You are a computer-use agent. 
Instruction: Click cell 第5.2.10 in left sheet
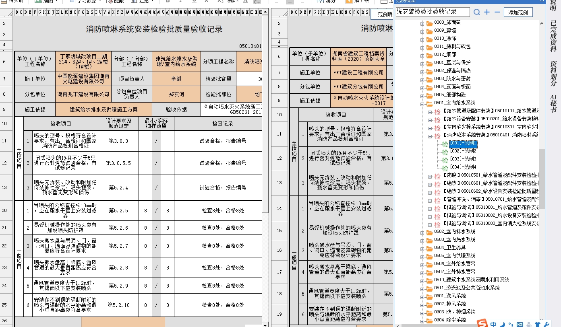click(x=119, y=305)
